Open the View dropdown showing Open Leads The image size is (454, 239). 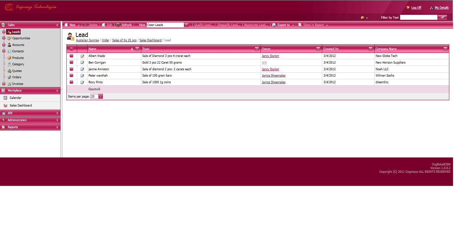point(186,25)
